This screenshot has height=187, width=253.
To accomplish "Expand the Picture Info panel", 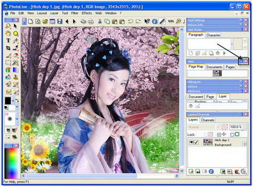I will point(241,25).
